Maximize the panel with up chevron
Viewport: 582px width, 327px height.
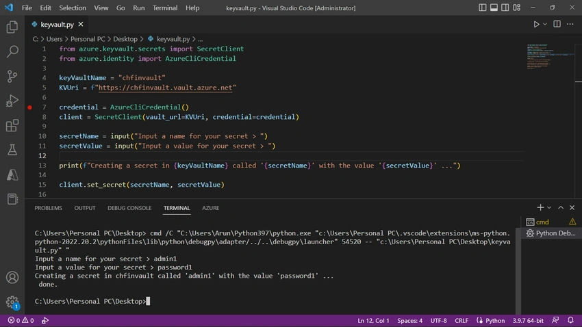coord(561,207)
